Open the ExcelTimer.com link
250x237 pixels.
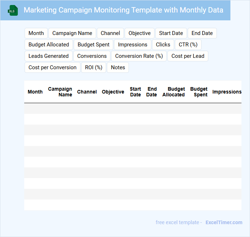pyautogui.click(x=224, y=222)
